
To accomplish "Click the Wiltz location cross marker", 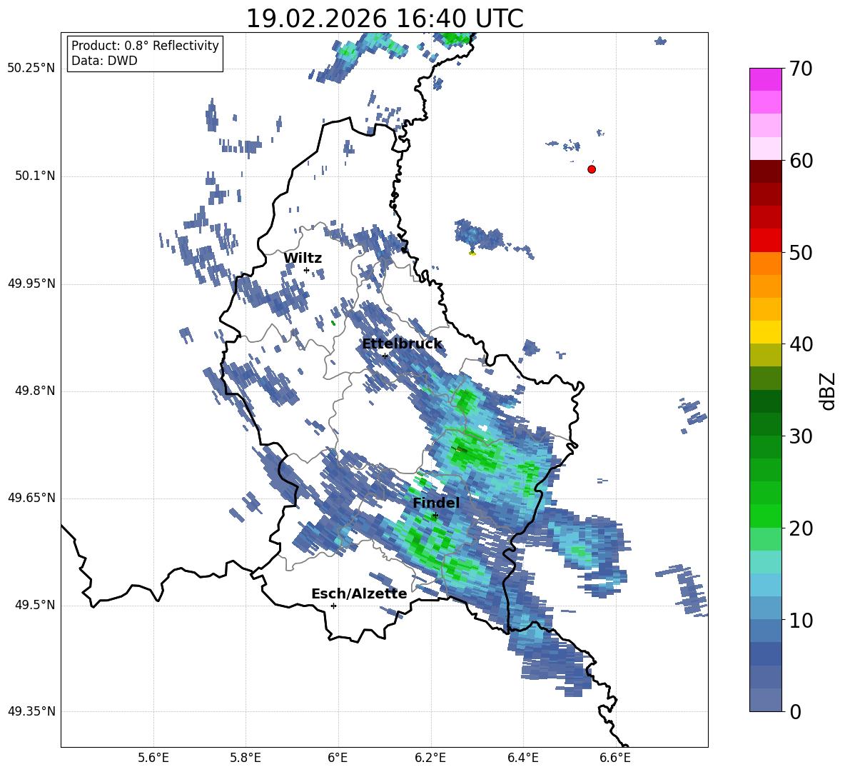I will point(307,270).
